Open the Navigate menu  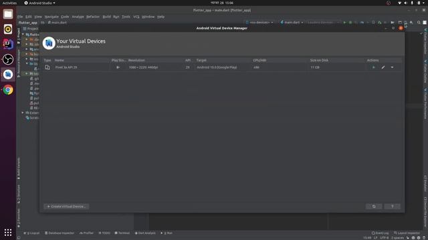tap(51, 17)
